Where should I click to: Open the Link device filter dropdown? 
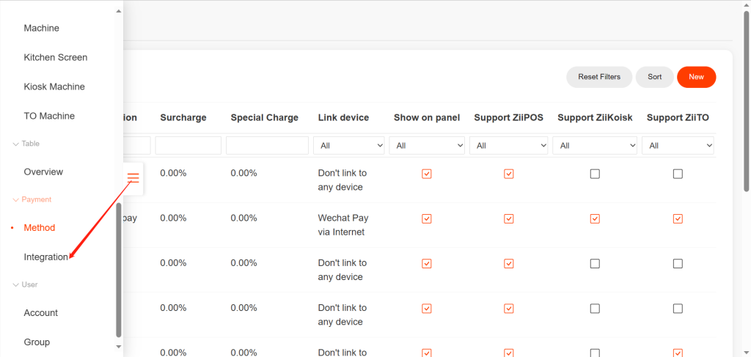coord(349,146)
